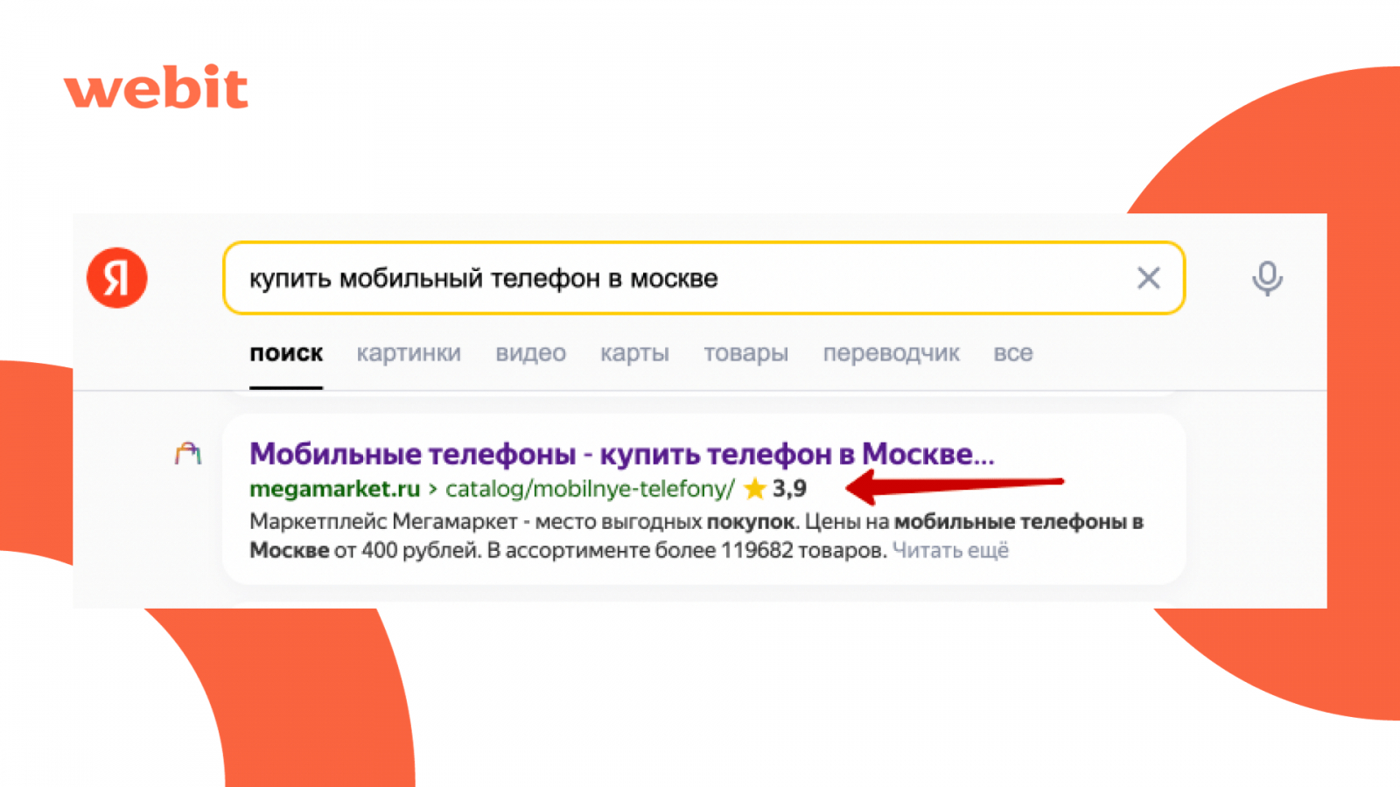Select the товары tab
This screenshot has width=1400, height=787.
pyautogui.click(x=746, y=353)
